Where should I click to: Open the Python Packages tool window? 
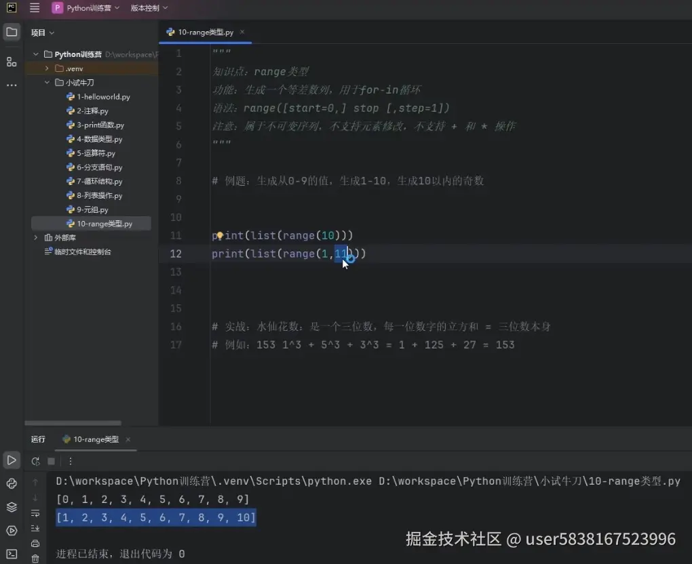coord(12,506)
